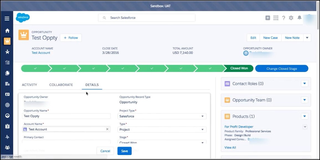Open more actions dropdown beside New Note

click(307, 38)
